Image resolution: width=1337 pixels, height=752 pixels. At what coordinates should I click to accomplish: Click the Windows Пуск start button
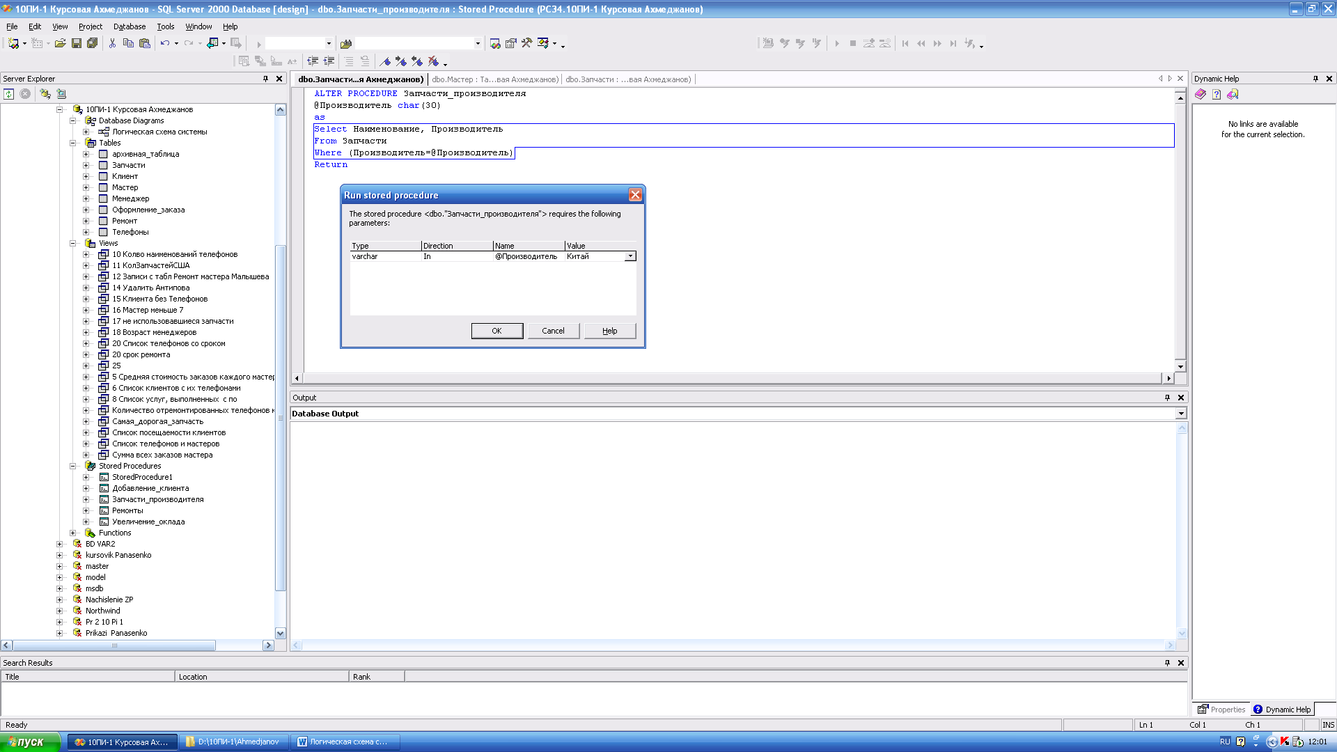[31, 742]
